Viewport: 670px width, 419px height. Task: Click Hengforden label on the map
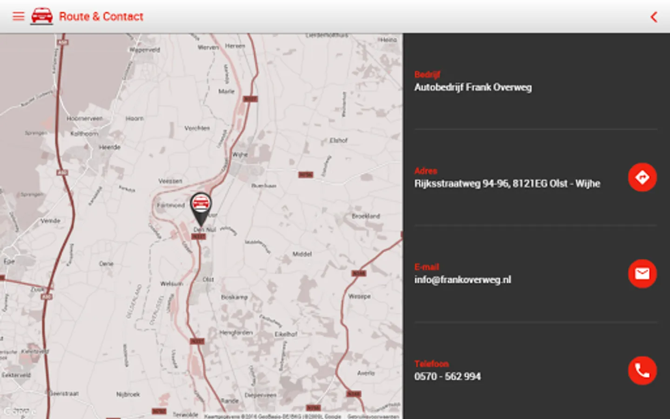pos(236,333)
